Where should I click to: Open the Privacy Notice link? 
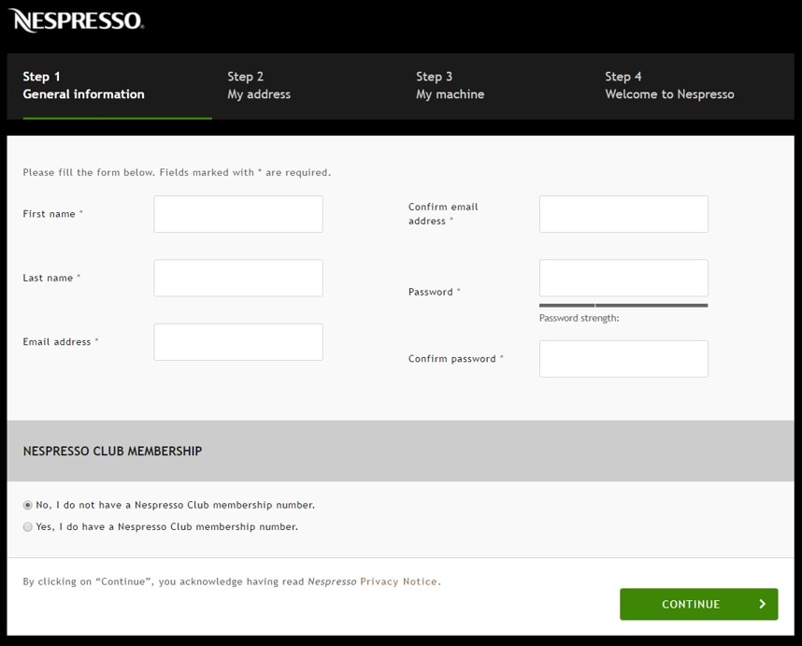click(x=398, y=581)
